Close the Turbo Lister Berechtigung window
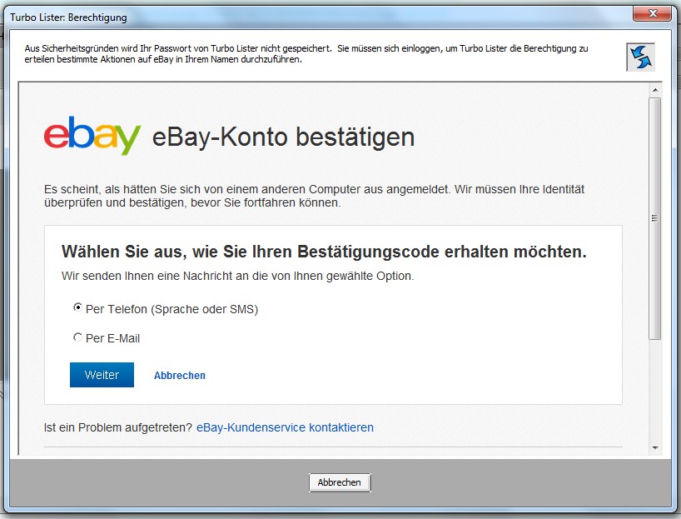 [x=654, y=14]
